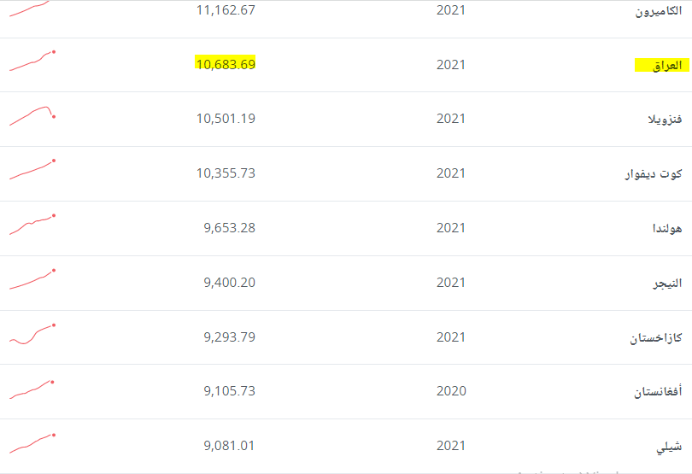Open the Venezuela trend sparkline

tap(32, 116)
